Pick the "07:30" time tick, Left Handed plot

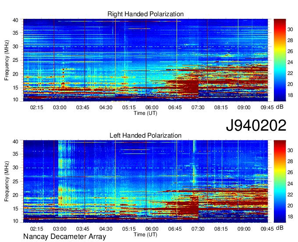pos(198,229)
